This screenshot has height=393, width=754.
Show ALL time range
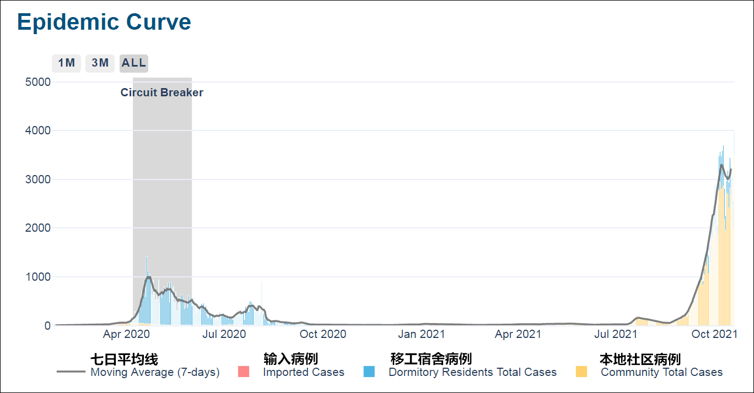134,63
